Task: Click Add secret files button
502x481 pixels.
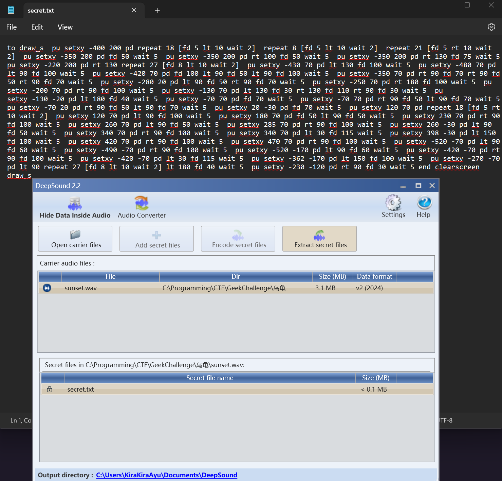Action: point(157,239)
